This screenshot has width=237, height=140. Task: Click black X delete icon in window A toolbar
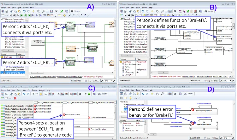point(56,11)
